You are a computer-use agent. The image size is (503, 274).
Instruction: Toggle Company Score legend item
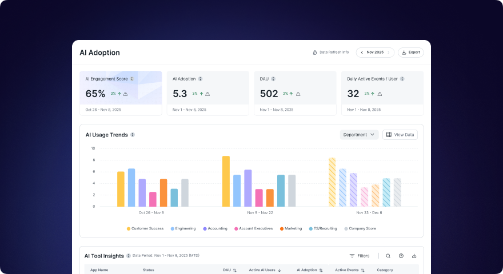[x=361, y=228]
